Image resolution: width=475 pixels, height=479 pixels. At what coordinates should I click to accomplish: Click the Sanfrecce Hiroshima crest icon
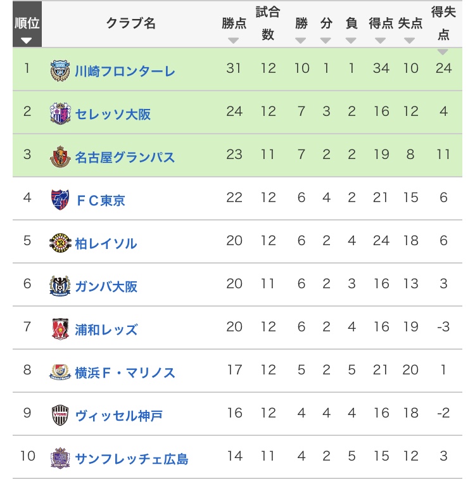[60, 457]
